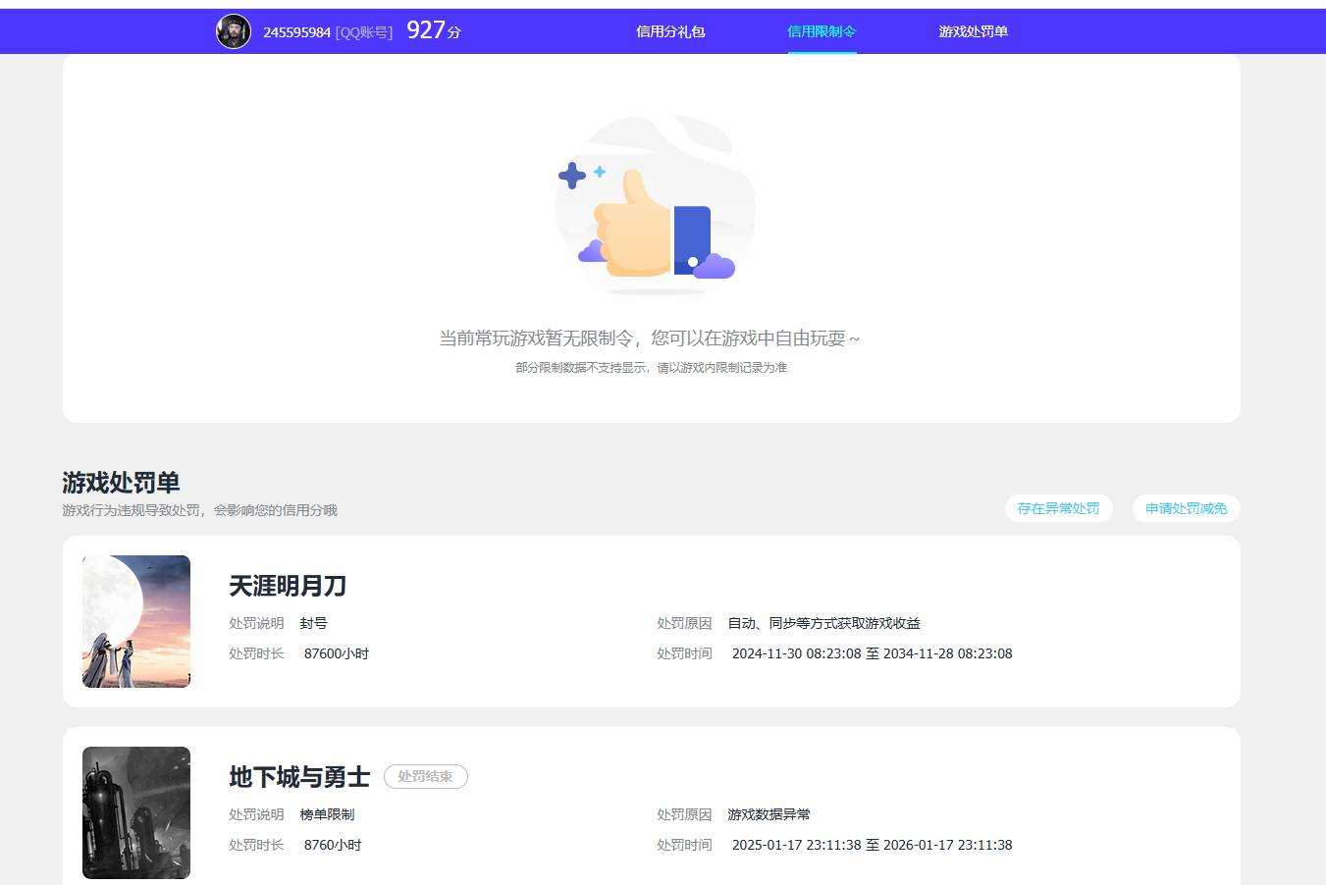Switch to the 信用限制令 tab

pos(822,31)
